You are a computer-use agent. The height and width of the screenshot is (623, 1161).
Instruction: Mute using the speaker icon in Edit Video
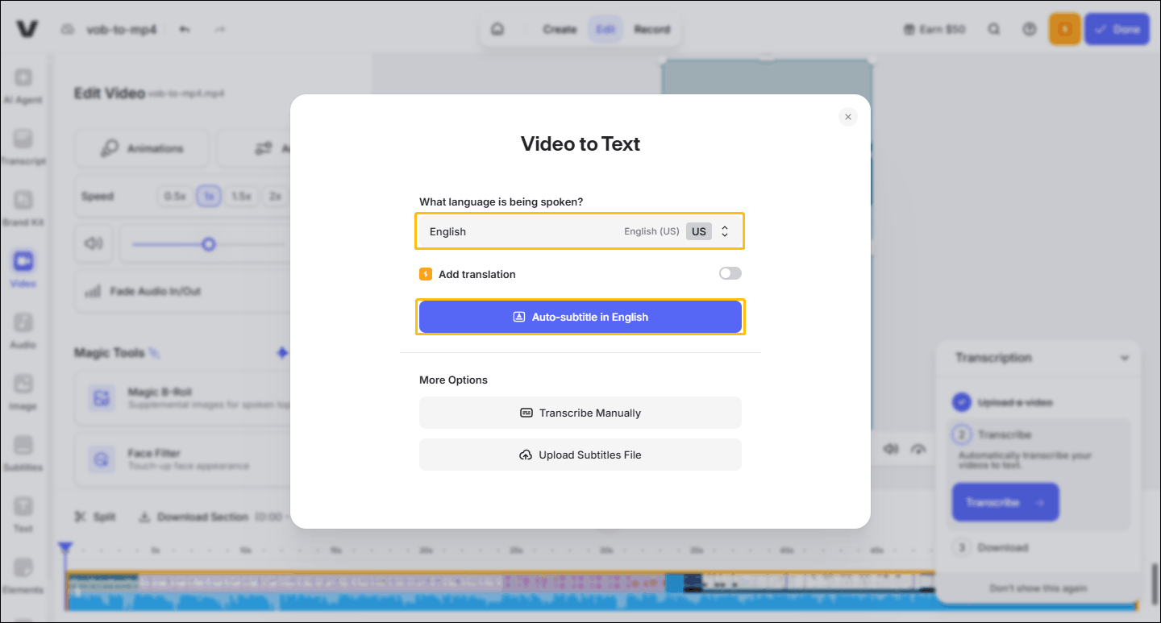pyautogui.click(x=94, y=243)
